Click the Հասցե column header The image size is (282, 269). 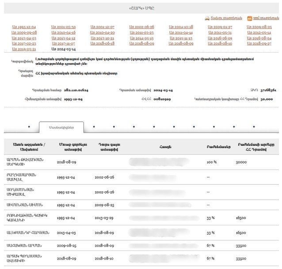pos(164,147)
